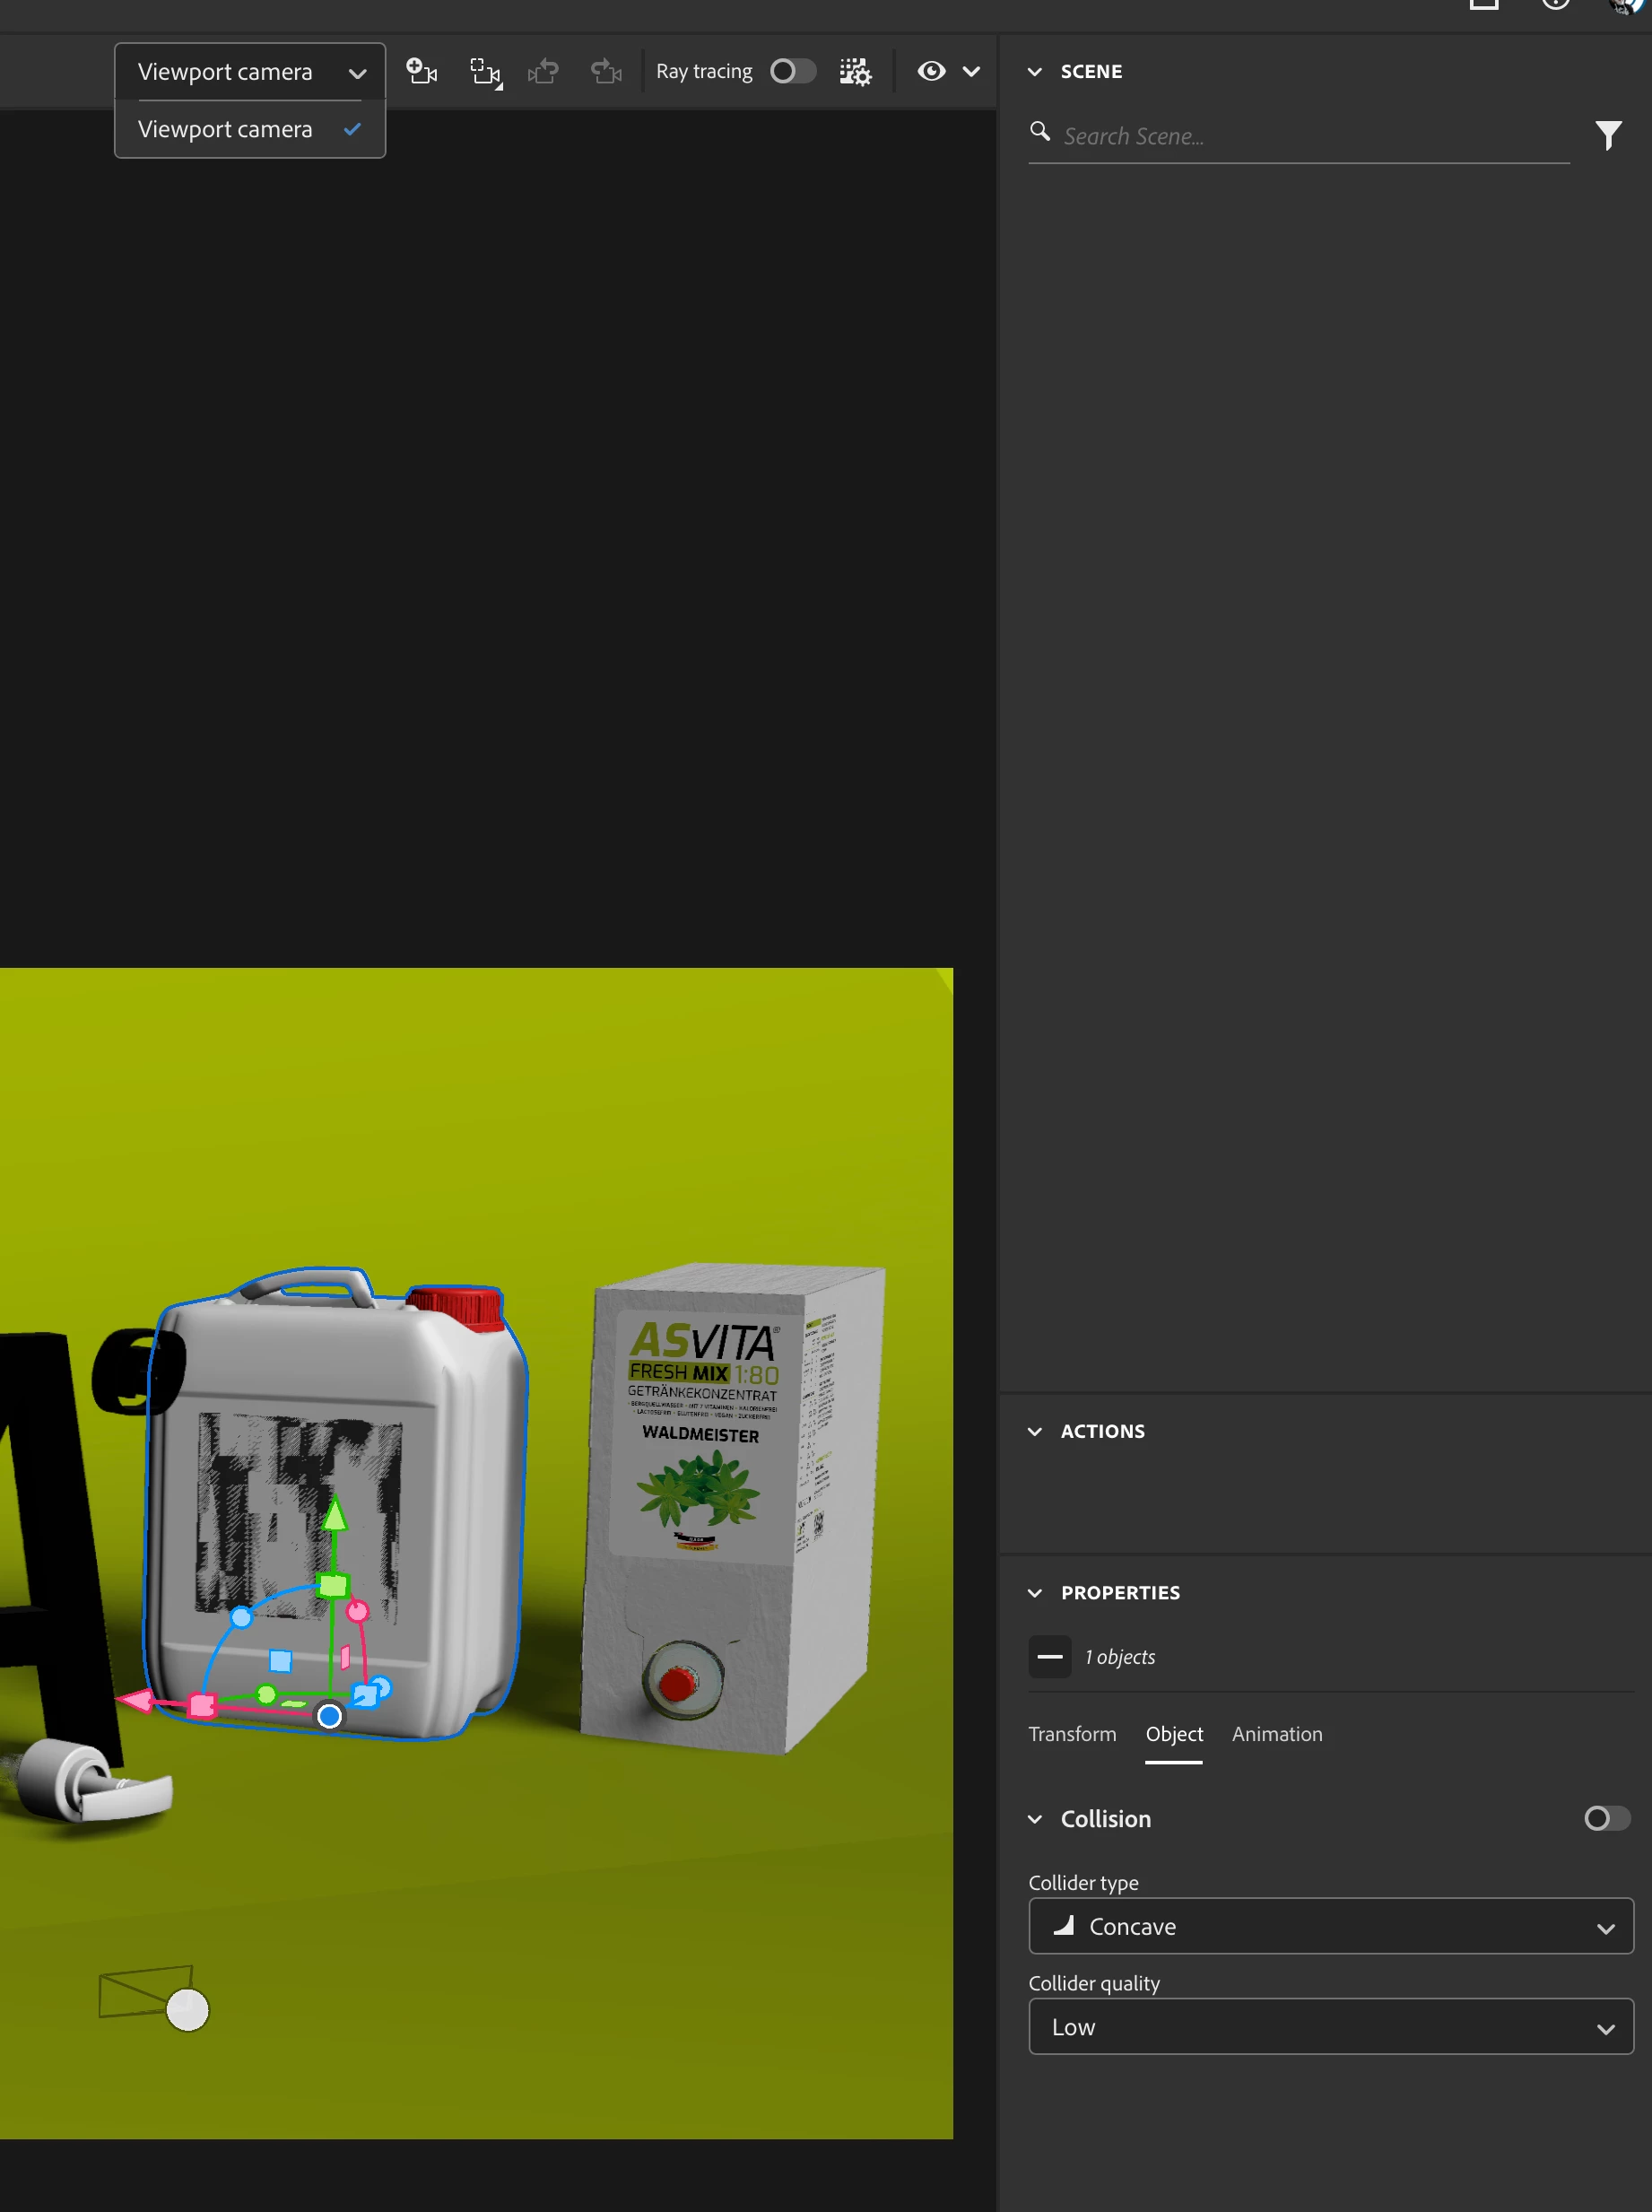
Task: Click the gizmo center pivot circle
Action: 329,1716
